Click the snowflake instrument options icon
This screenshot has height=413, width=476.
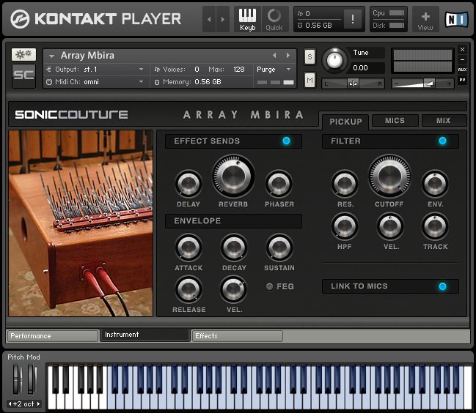tap(23, 54)
